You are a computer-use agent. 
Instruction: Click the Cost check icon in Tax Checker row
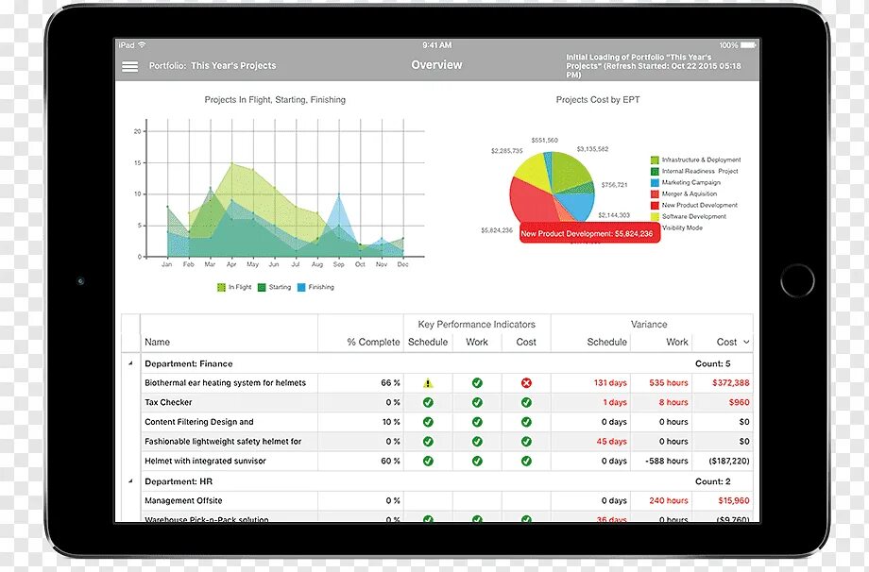tap(526, 402)
